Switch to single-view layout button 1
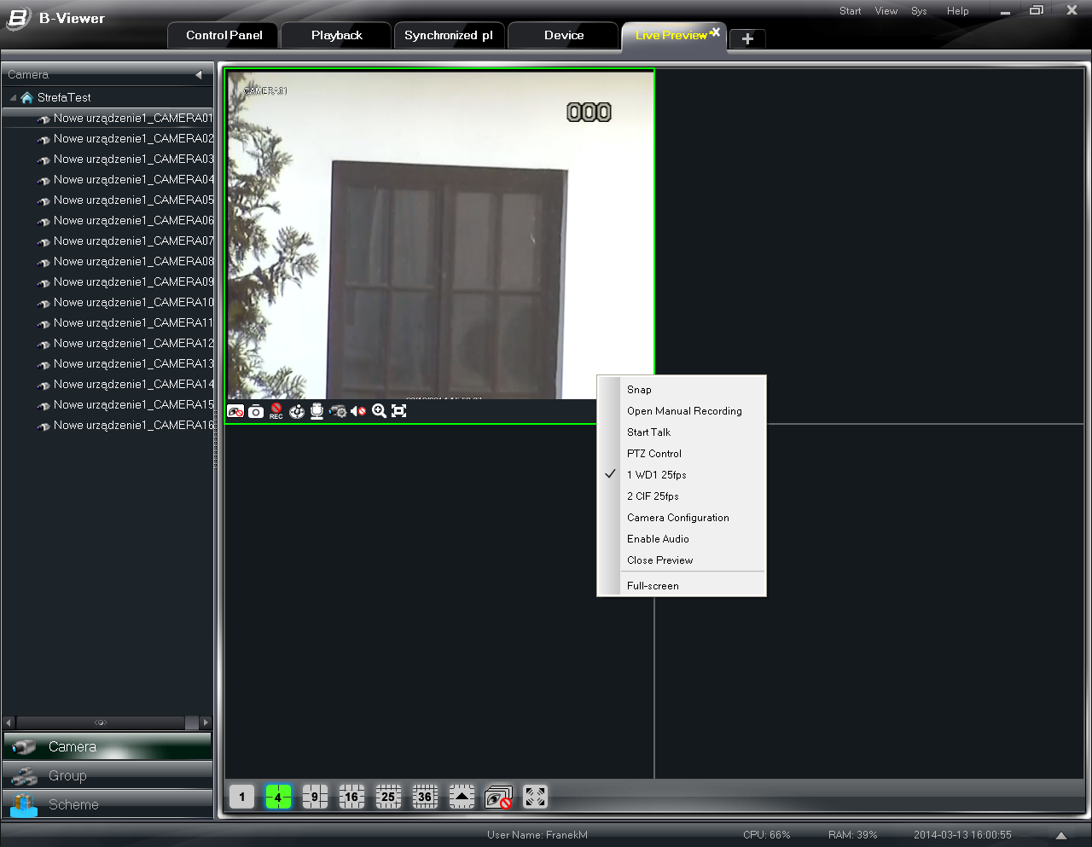The image size is (1092, 847). pos(241,798)
